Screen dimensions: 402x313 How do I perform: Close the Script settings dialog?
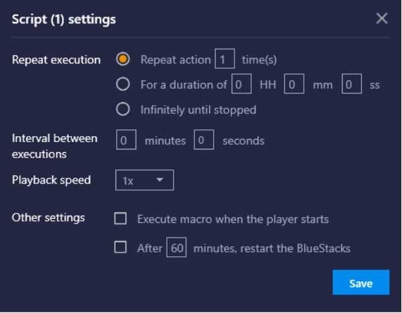pos(381,19)
